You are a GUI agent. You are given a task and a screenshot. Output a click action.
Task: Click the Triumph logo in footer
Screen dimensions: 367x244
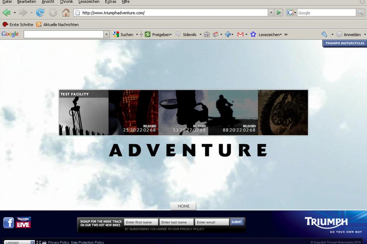[x=326, y=223]
